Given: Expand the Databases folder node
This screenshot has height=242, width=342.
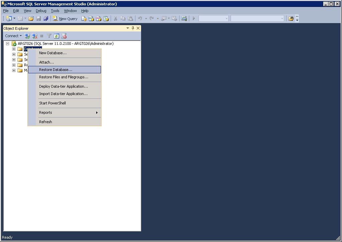Looking at the screenshot, I should pyautogui.click(x=14, y=49).
